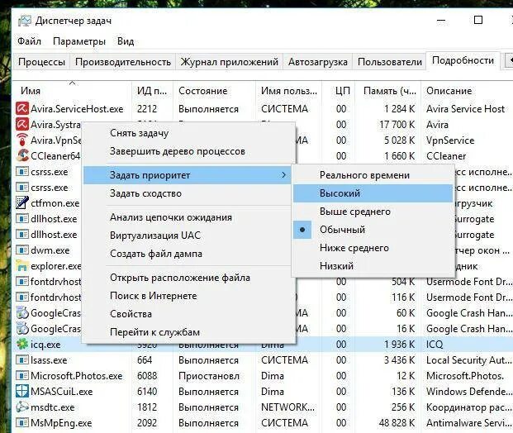Click the CCleaner64 process icon

22,156
